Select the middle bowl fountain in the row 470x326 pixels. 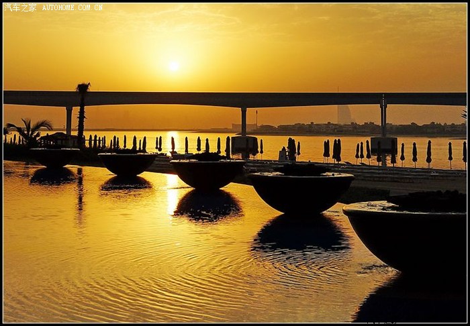[x=207, y=172]
